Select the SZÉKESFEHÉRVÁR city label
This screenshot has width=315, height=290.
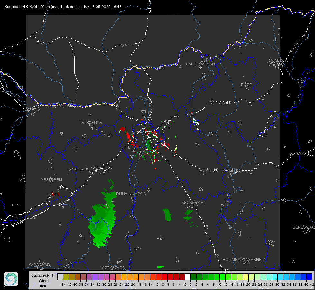[92, 169]
